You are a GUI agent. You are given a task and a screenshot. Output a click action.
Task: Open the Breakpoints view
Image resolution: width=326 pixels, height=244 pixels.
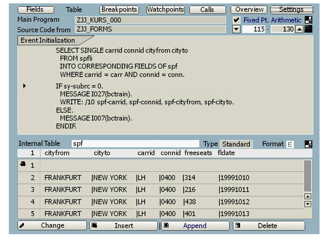coord(119,9)
